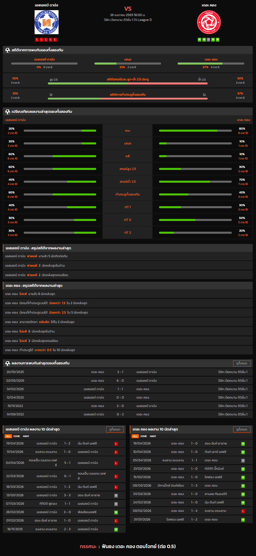Click the gray D badge in Viettel's form strip
Image resolution: width=256 pixels, height=556 pixels.
coord(208,40)
